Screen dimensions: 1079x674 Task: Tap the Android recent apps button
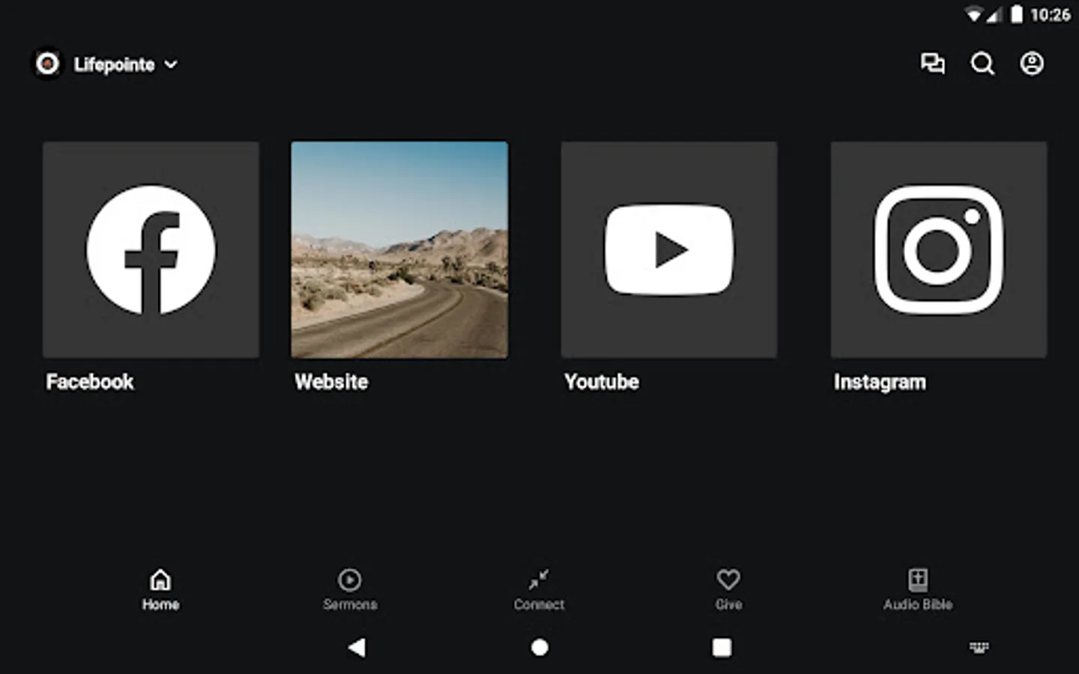pyautogui.click(x=722, y=647)
